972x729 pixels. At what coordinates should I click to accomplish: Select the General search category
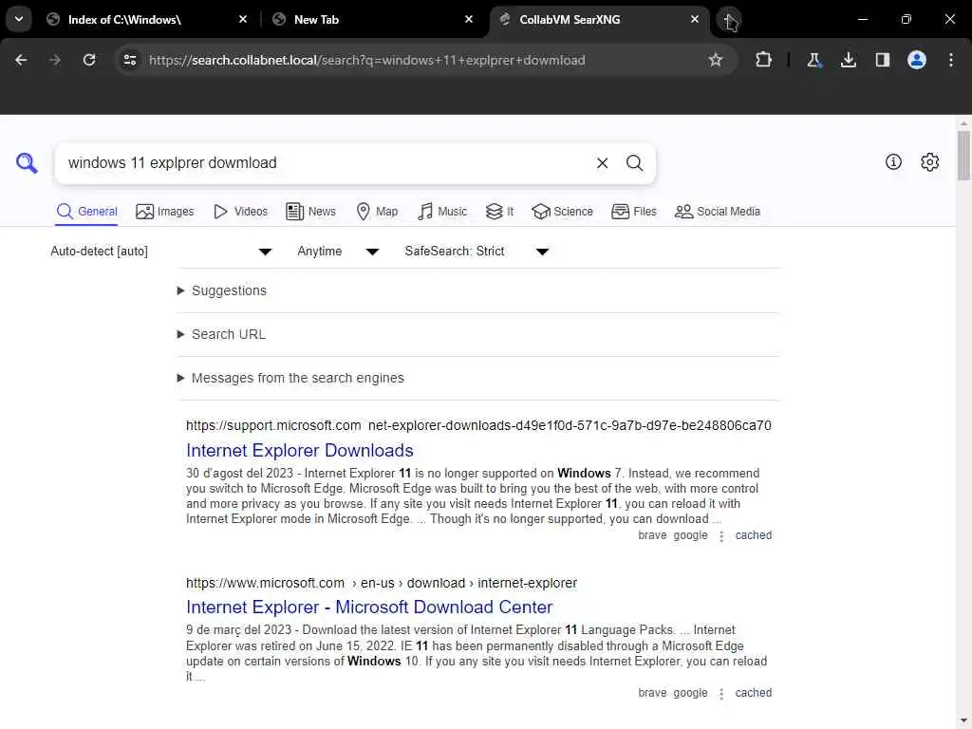point(86,212)
